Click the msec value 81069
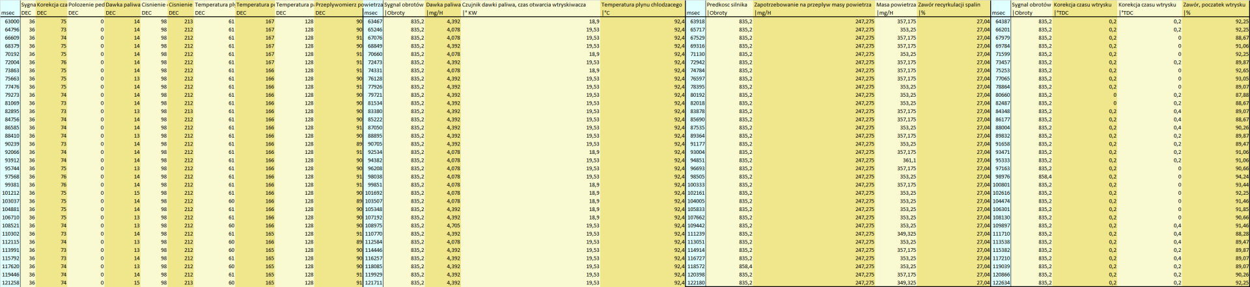Image resolution: width=1250 pixels, height=287 pixels. [x=10, y=103]
